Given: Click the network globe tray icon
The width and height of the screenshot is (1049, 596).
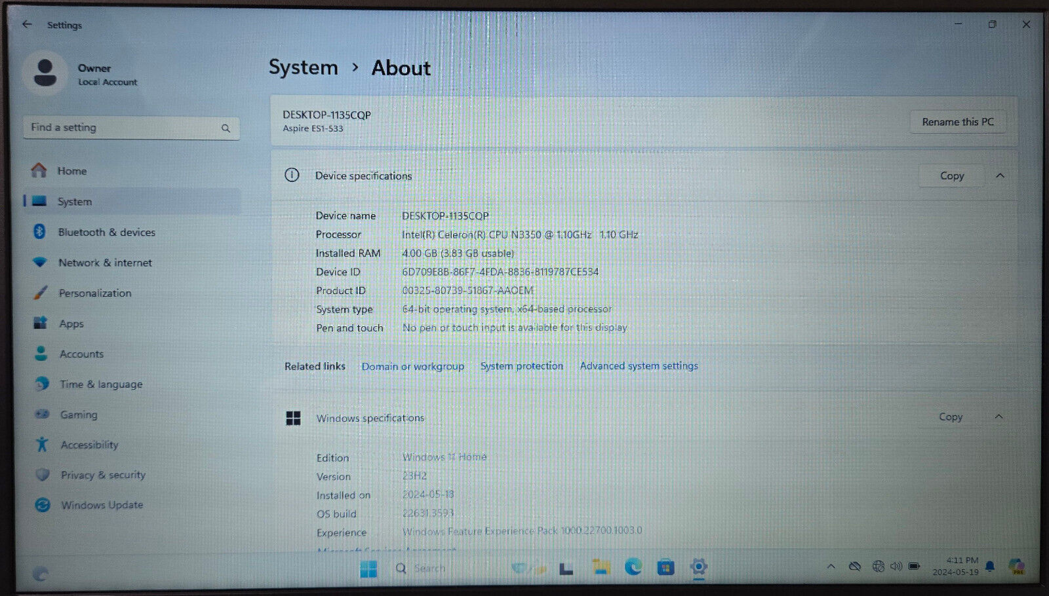Looking at the screenshot, I should click(879, 567).
